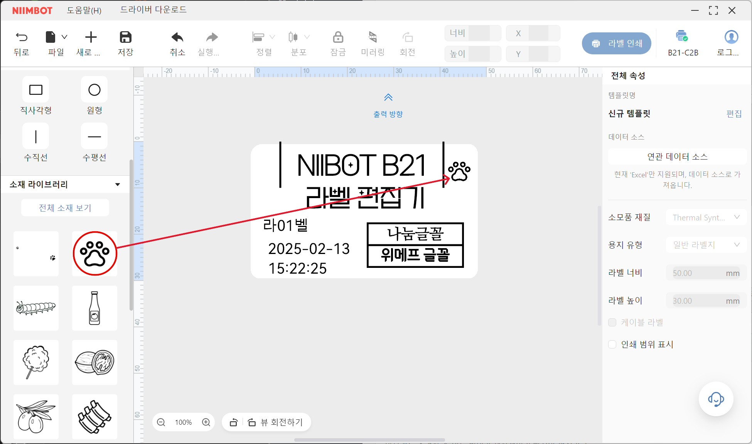Screen dimensions: 752x444
Task: Create new label with 새로 plus icon
Action: tap(91, 37)
